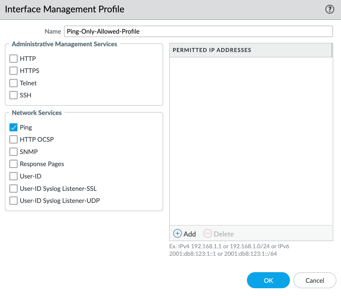Enable the Telnet management service
Image resolution: width=341 pixels, height=296 pixels.
click(x=13, y=83)
